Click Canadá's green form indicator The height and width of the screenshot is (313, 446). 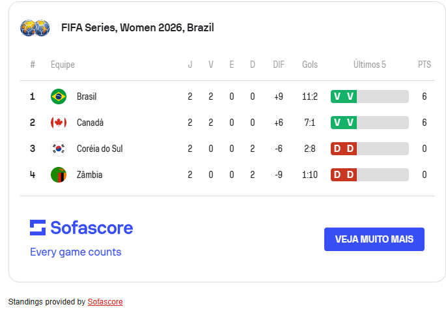344,123
